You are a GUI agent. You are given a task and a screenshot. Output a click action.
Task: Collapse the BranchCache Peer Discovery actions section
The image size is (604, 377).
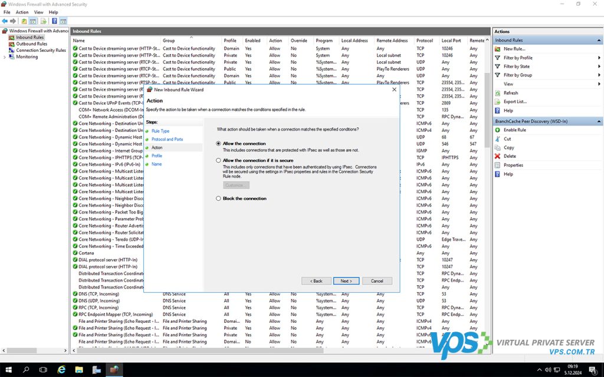(599, 121)
